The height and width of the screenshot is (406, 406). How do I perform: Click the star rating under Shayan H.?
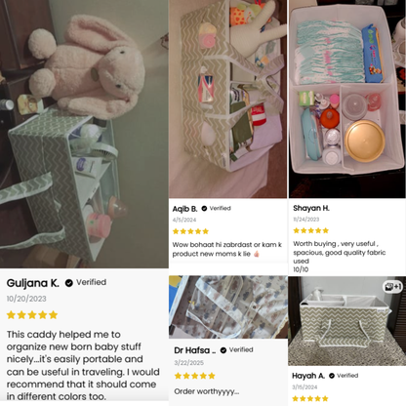(x=311, y=230)
